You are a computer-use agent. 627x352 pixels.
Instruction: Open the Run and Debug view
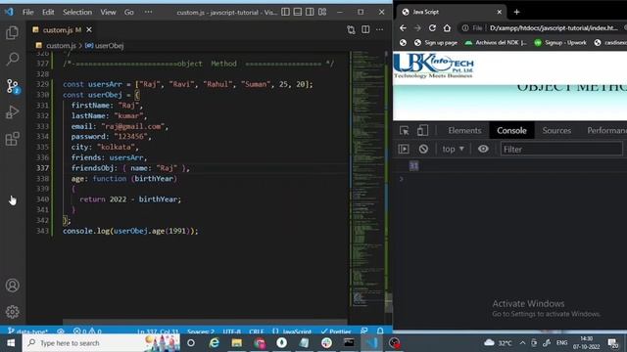[13, 112]
